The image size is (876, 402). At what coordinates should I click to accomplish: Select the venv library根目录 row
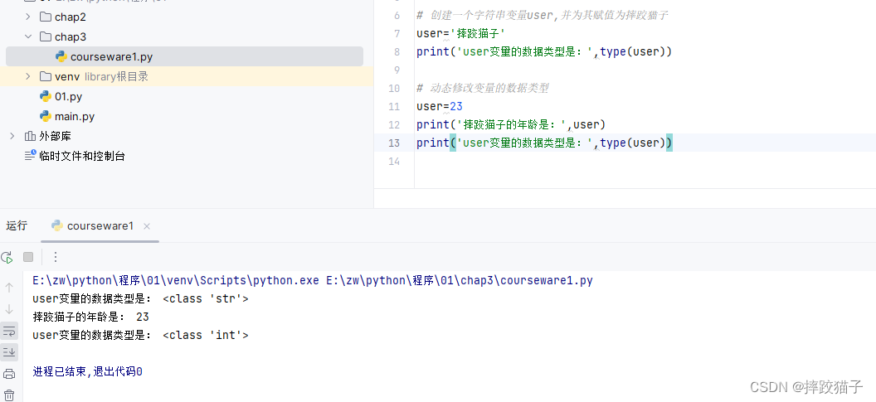[x=187, y=76]
